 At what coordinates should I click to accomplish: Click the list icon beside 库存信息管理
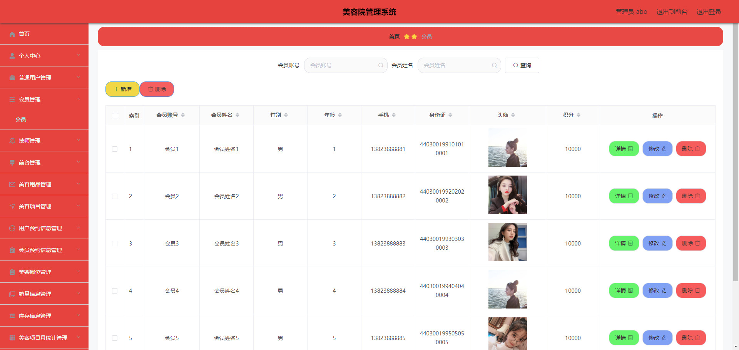(x=12, y=316)
